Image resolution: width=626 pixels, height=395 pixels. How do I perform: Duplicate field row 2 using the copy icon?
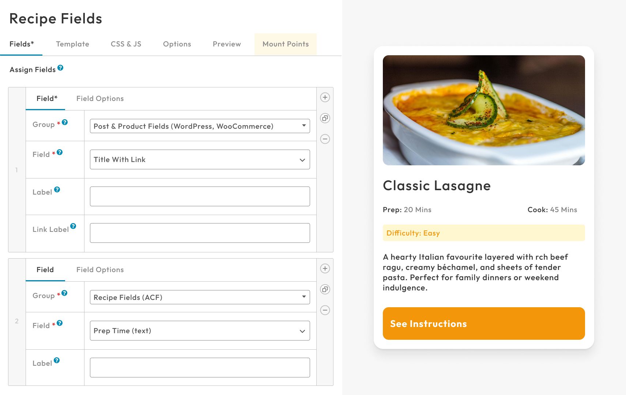pos(325,289)
